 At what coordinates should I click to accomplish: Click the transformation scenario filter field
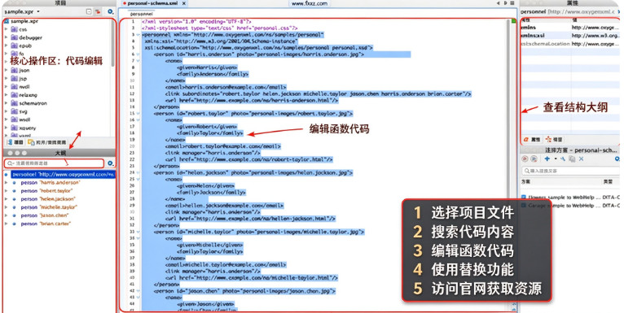570,171
